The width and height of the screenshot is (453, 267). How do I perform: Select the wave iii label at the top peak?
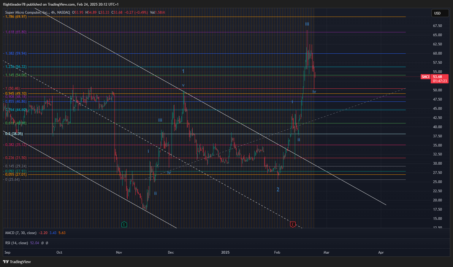(x=307, y=24)
